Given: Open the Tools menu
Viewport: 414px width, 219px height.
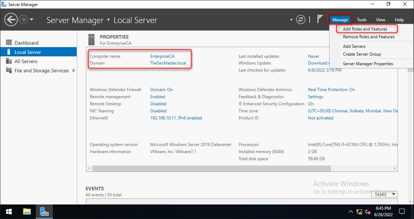Looking at the screenshot, I should pyautogui.click(x=361, y=20).
